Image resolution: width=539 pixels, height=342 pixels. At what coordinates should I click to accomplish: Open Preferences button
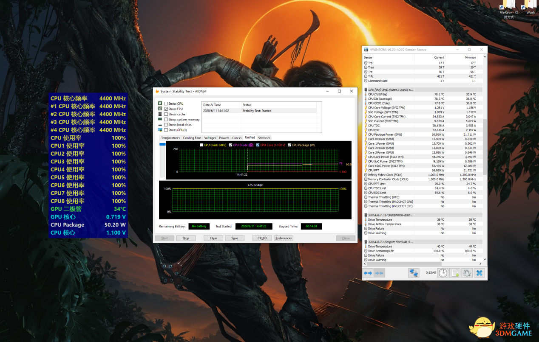point(284,238)
